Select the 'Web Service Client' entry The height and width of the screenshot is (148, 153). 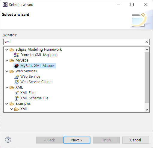(35, 82)
